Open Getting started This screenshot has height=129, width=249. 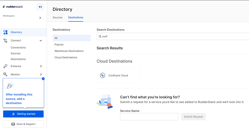click(x=23, y=114)
